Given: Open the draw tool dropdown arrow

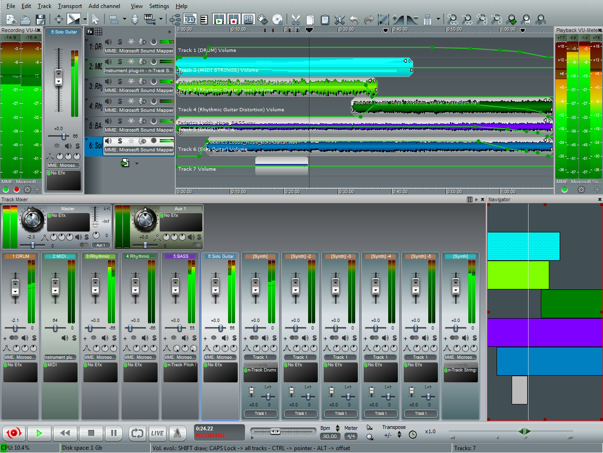Looking at the screenshot, I should [85, 19].
